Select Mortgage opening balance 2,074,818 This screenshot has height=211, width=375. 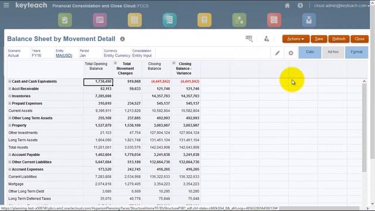[x=98, y=184]
